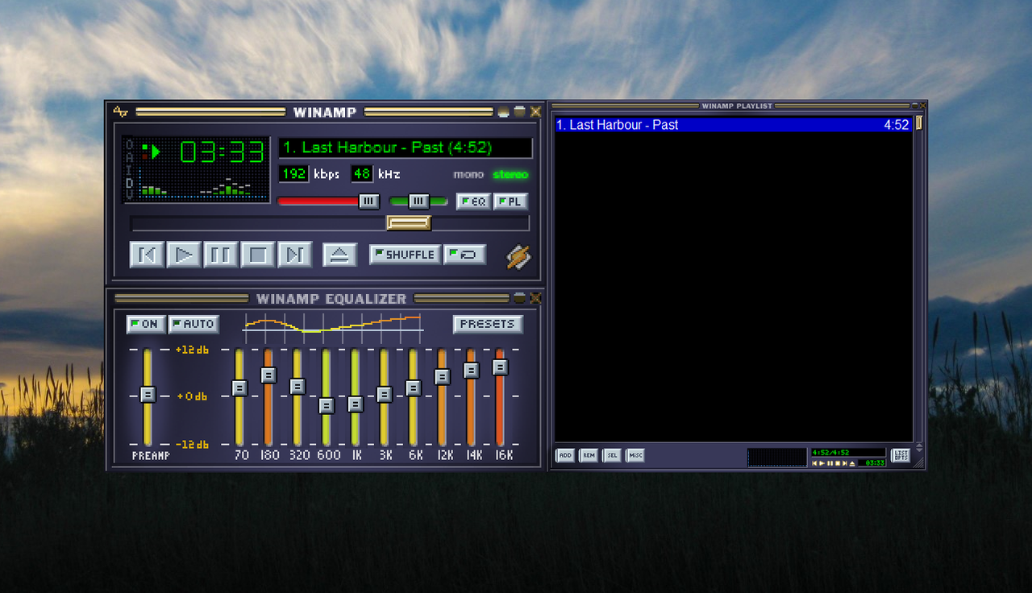Viewport: 1032px width, 593px height.
Task: Click the spectrum visualizer in main window
Action: 203,183
